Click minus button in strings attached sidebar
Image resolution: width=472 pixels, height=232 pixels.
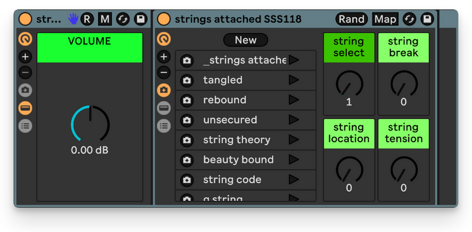[164, 72]
